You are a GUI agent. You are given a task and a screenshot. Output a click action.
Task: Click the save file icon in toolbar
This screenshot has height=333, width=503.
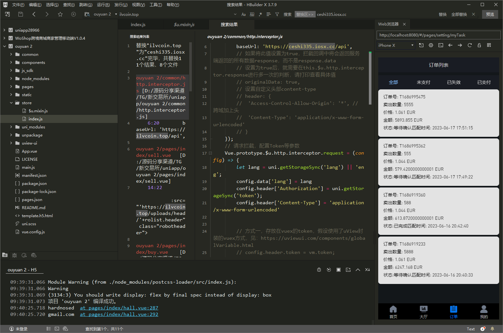pyautogui.click(x=21, y=14)
